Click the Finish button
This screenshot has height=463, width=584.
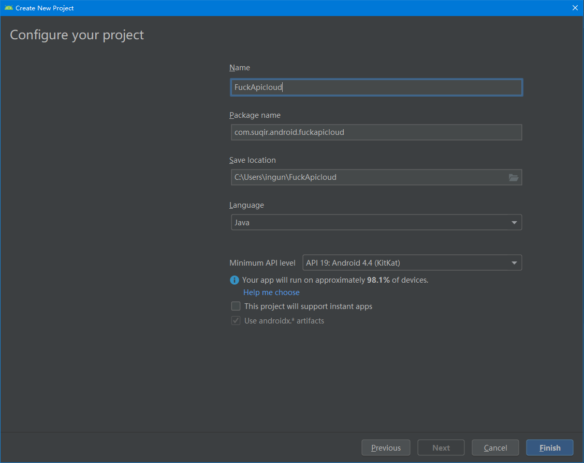pos(549,447)
